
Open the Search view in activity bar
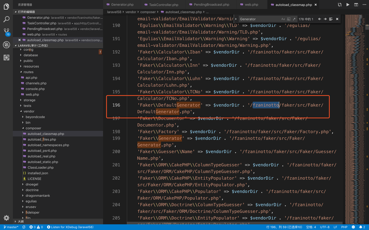(x=6, y=19)
